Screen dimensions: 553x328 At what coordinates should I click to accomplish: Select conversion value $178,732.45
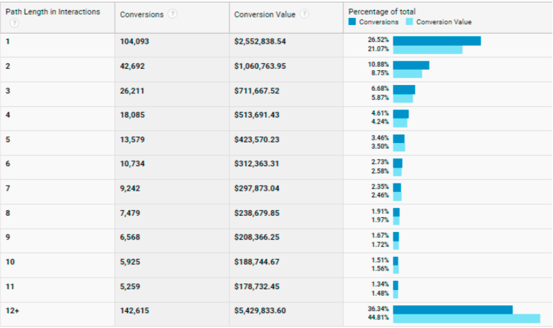pyautogui.click(x=257, y=286)
